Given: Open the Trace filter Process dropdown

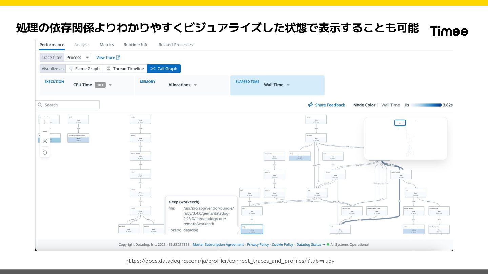Looking at the screenshot, I should pyautogui.click(x=78, y=58).
